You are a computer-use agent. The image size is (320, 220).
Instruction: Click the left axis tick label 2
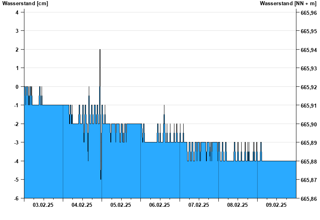(17, 50)
